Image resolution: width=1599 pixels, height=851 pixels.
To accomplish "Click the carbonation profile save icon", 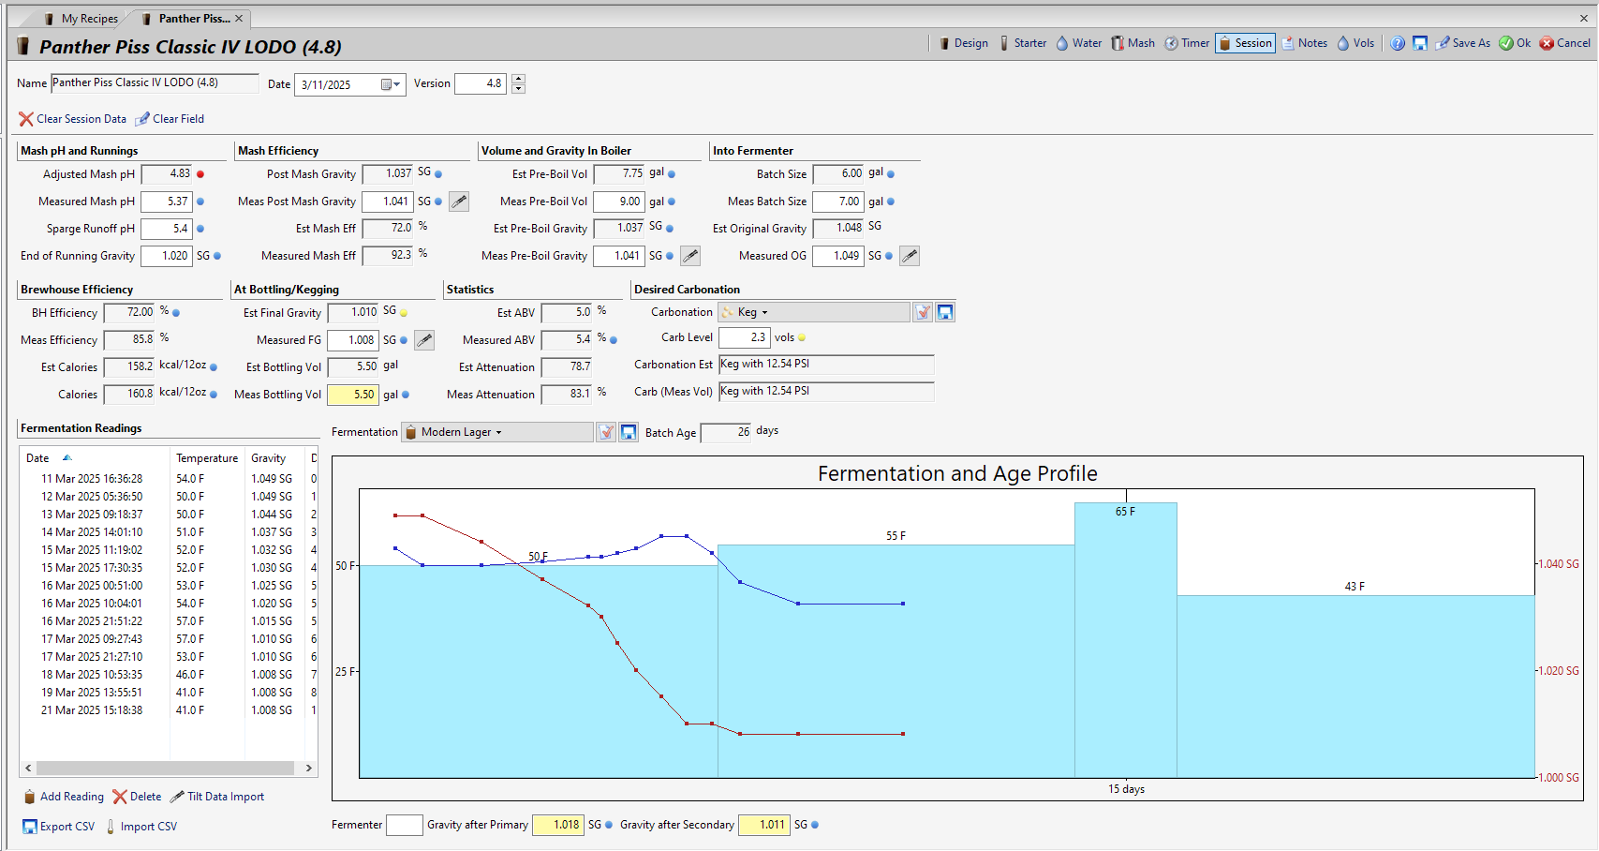I will point(945,312).
